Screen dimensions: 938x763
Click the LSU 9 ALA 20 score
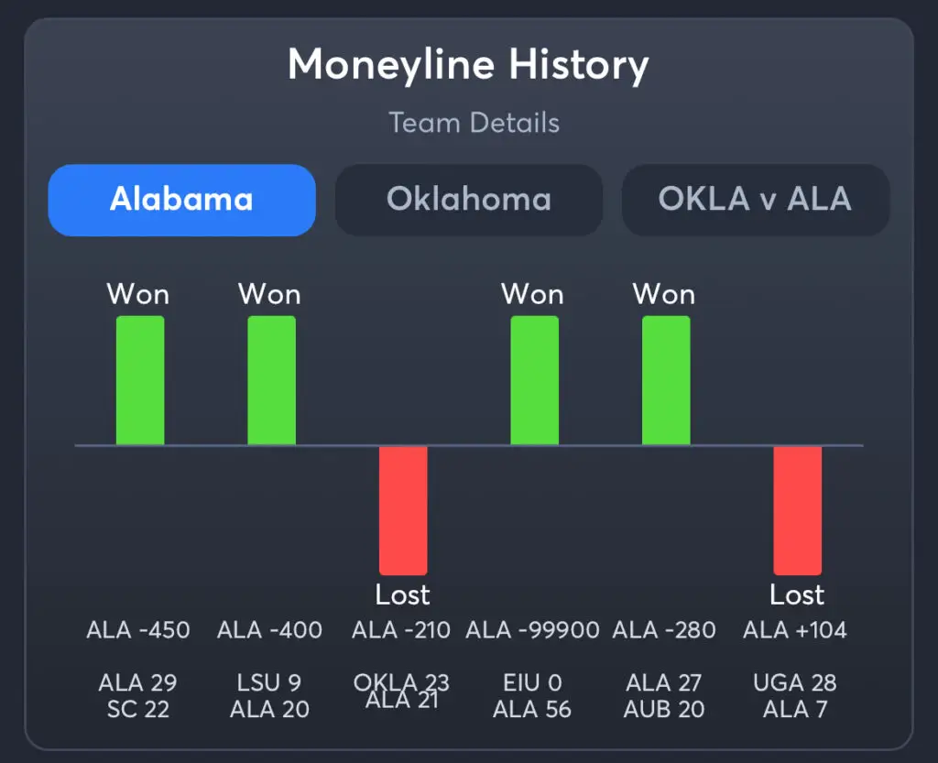point(269,695)
